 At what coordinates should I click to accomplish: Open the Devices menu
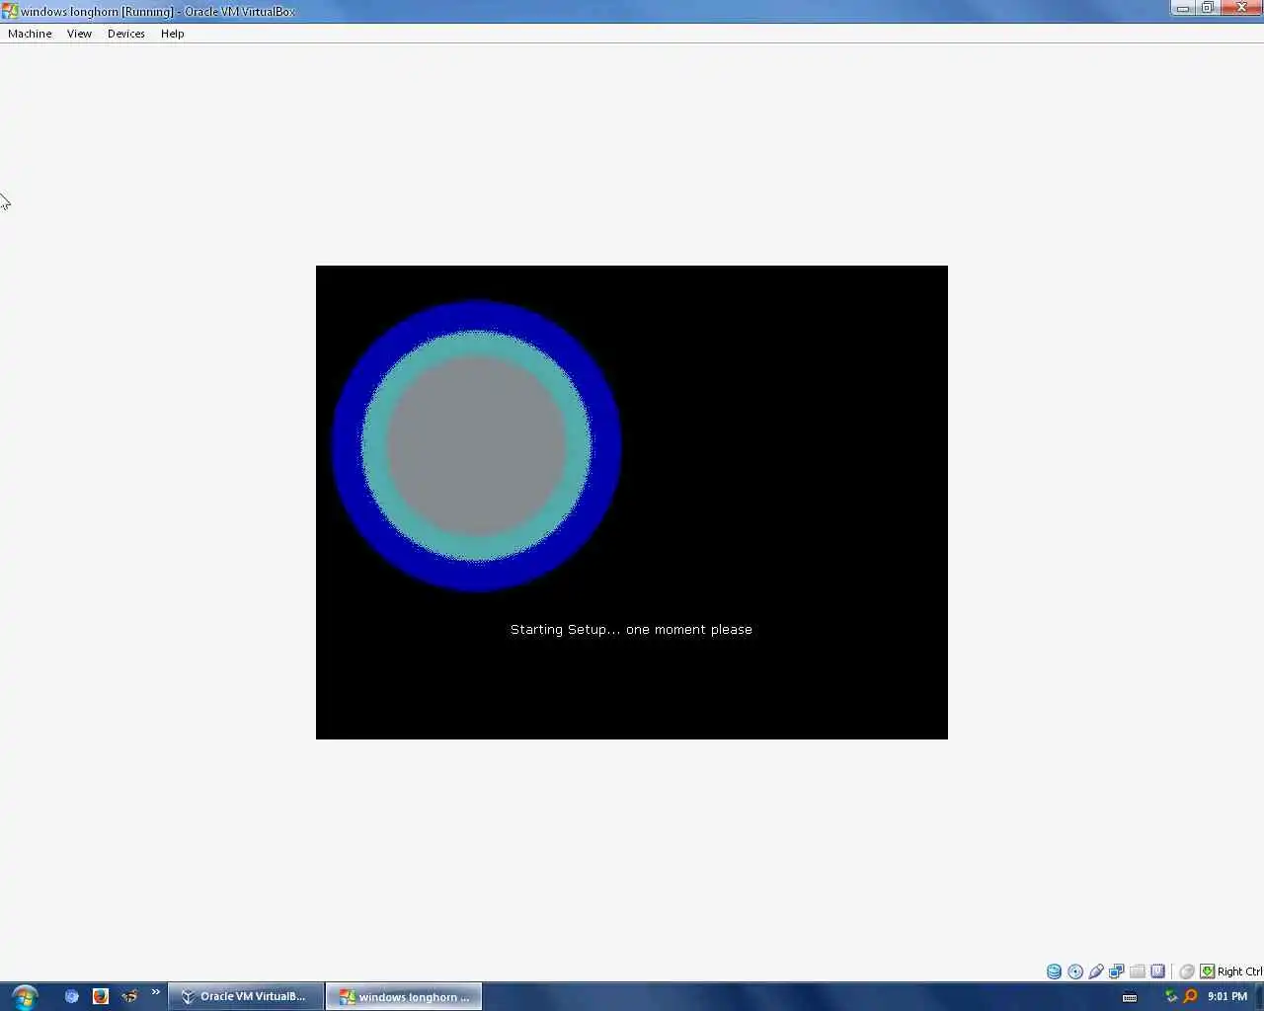[126, 34]
